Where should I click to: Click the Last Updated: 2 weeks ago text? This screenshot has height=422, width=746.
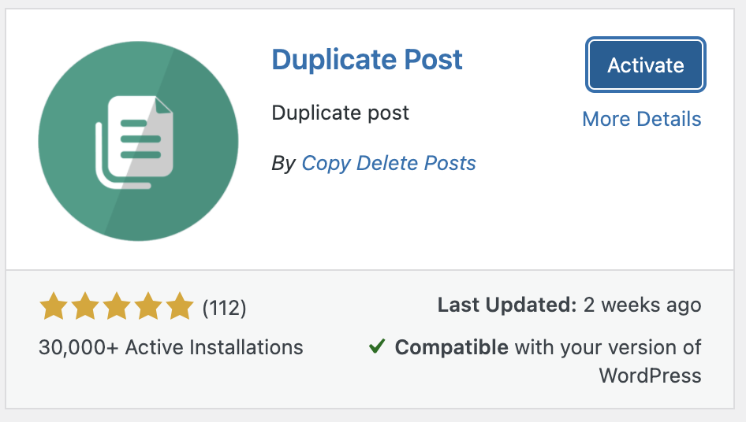pos(569,305)
